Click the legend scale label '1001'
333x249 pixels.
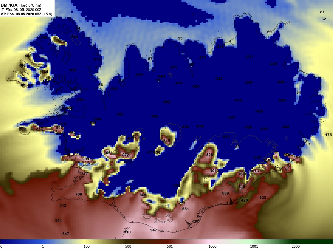coord(254,246)
